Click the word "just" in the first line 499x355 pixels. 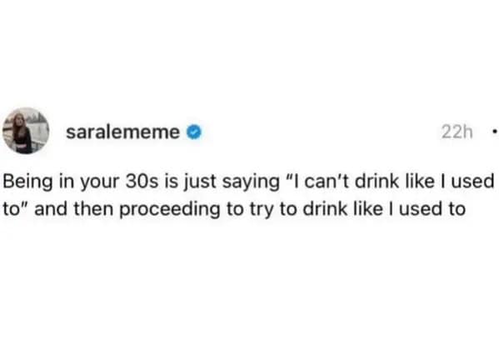[x=200, y=182]
